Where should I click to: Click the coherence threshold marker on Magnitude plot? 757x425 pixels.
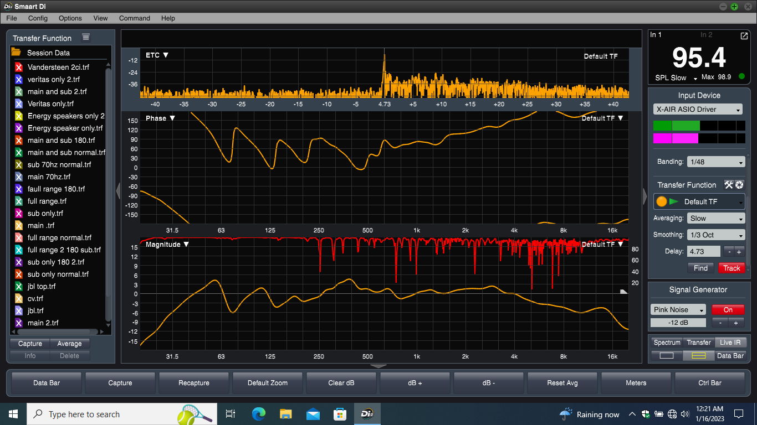623,291
